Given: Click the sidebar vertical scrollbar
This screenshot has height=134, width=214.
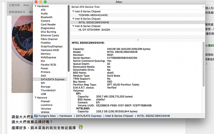Looking at the screenshot, I should pyautogui.click(x=69, y=39).
